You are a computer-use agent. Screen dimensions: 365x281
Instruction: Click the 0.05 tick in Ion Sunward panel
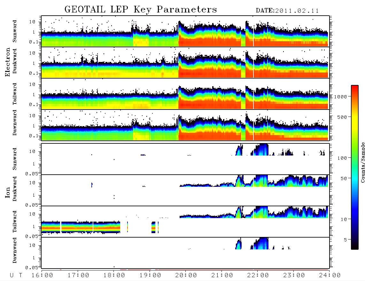32,174
